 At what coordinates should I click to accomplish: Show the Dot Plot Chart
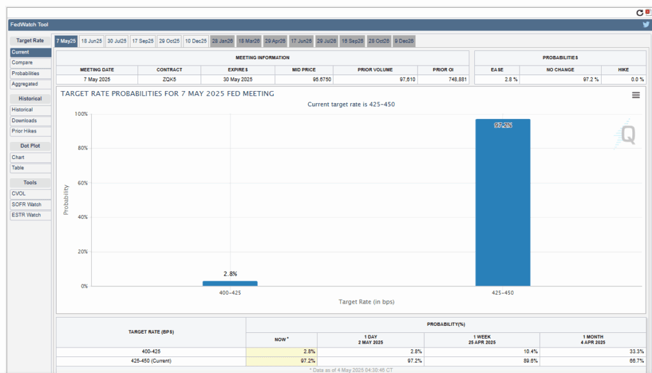(x=18, y=157)
